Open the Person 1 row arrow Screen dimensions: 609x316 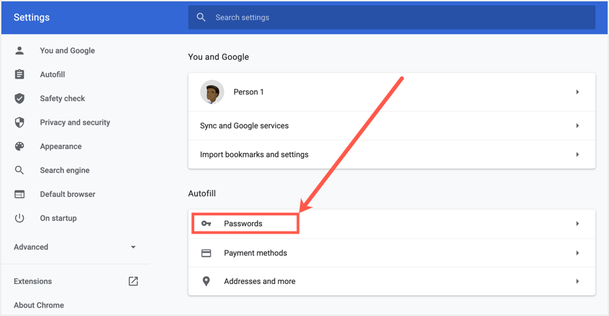(x=578, y=92)
